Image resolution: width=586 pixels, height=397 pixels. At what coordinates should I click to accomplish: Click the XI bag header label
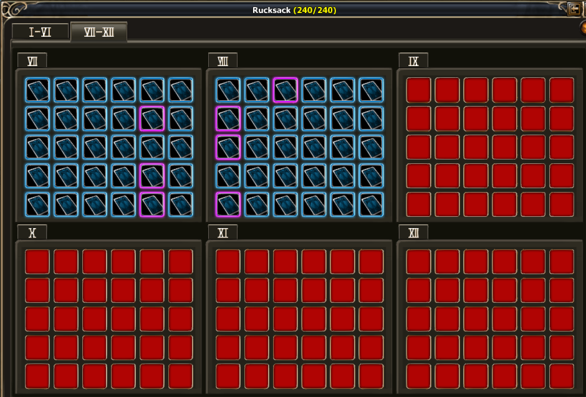point(223,232)
